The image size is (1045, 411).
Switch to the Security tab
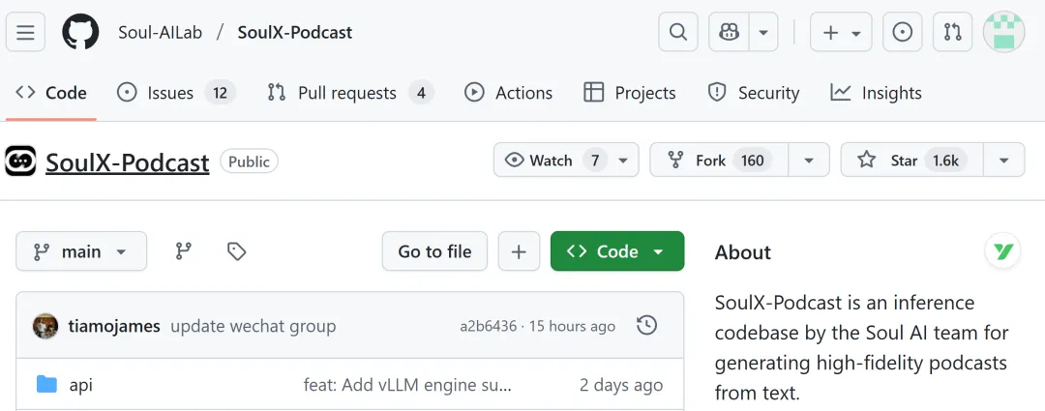tap(753, 93)
